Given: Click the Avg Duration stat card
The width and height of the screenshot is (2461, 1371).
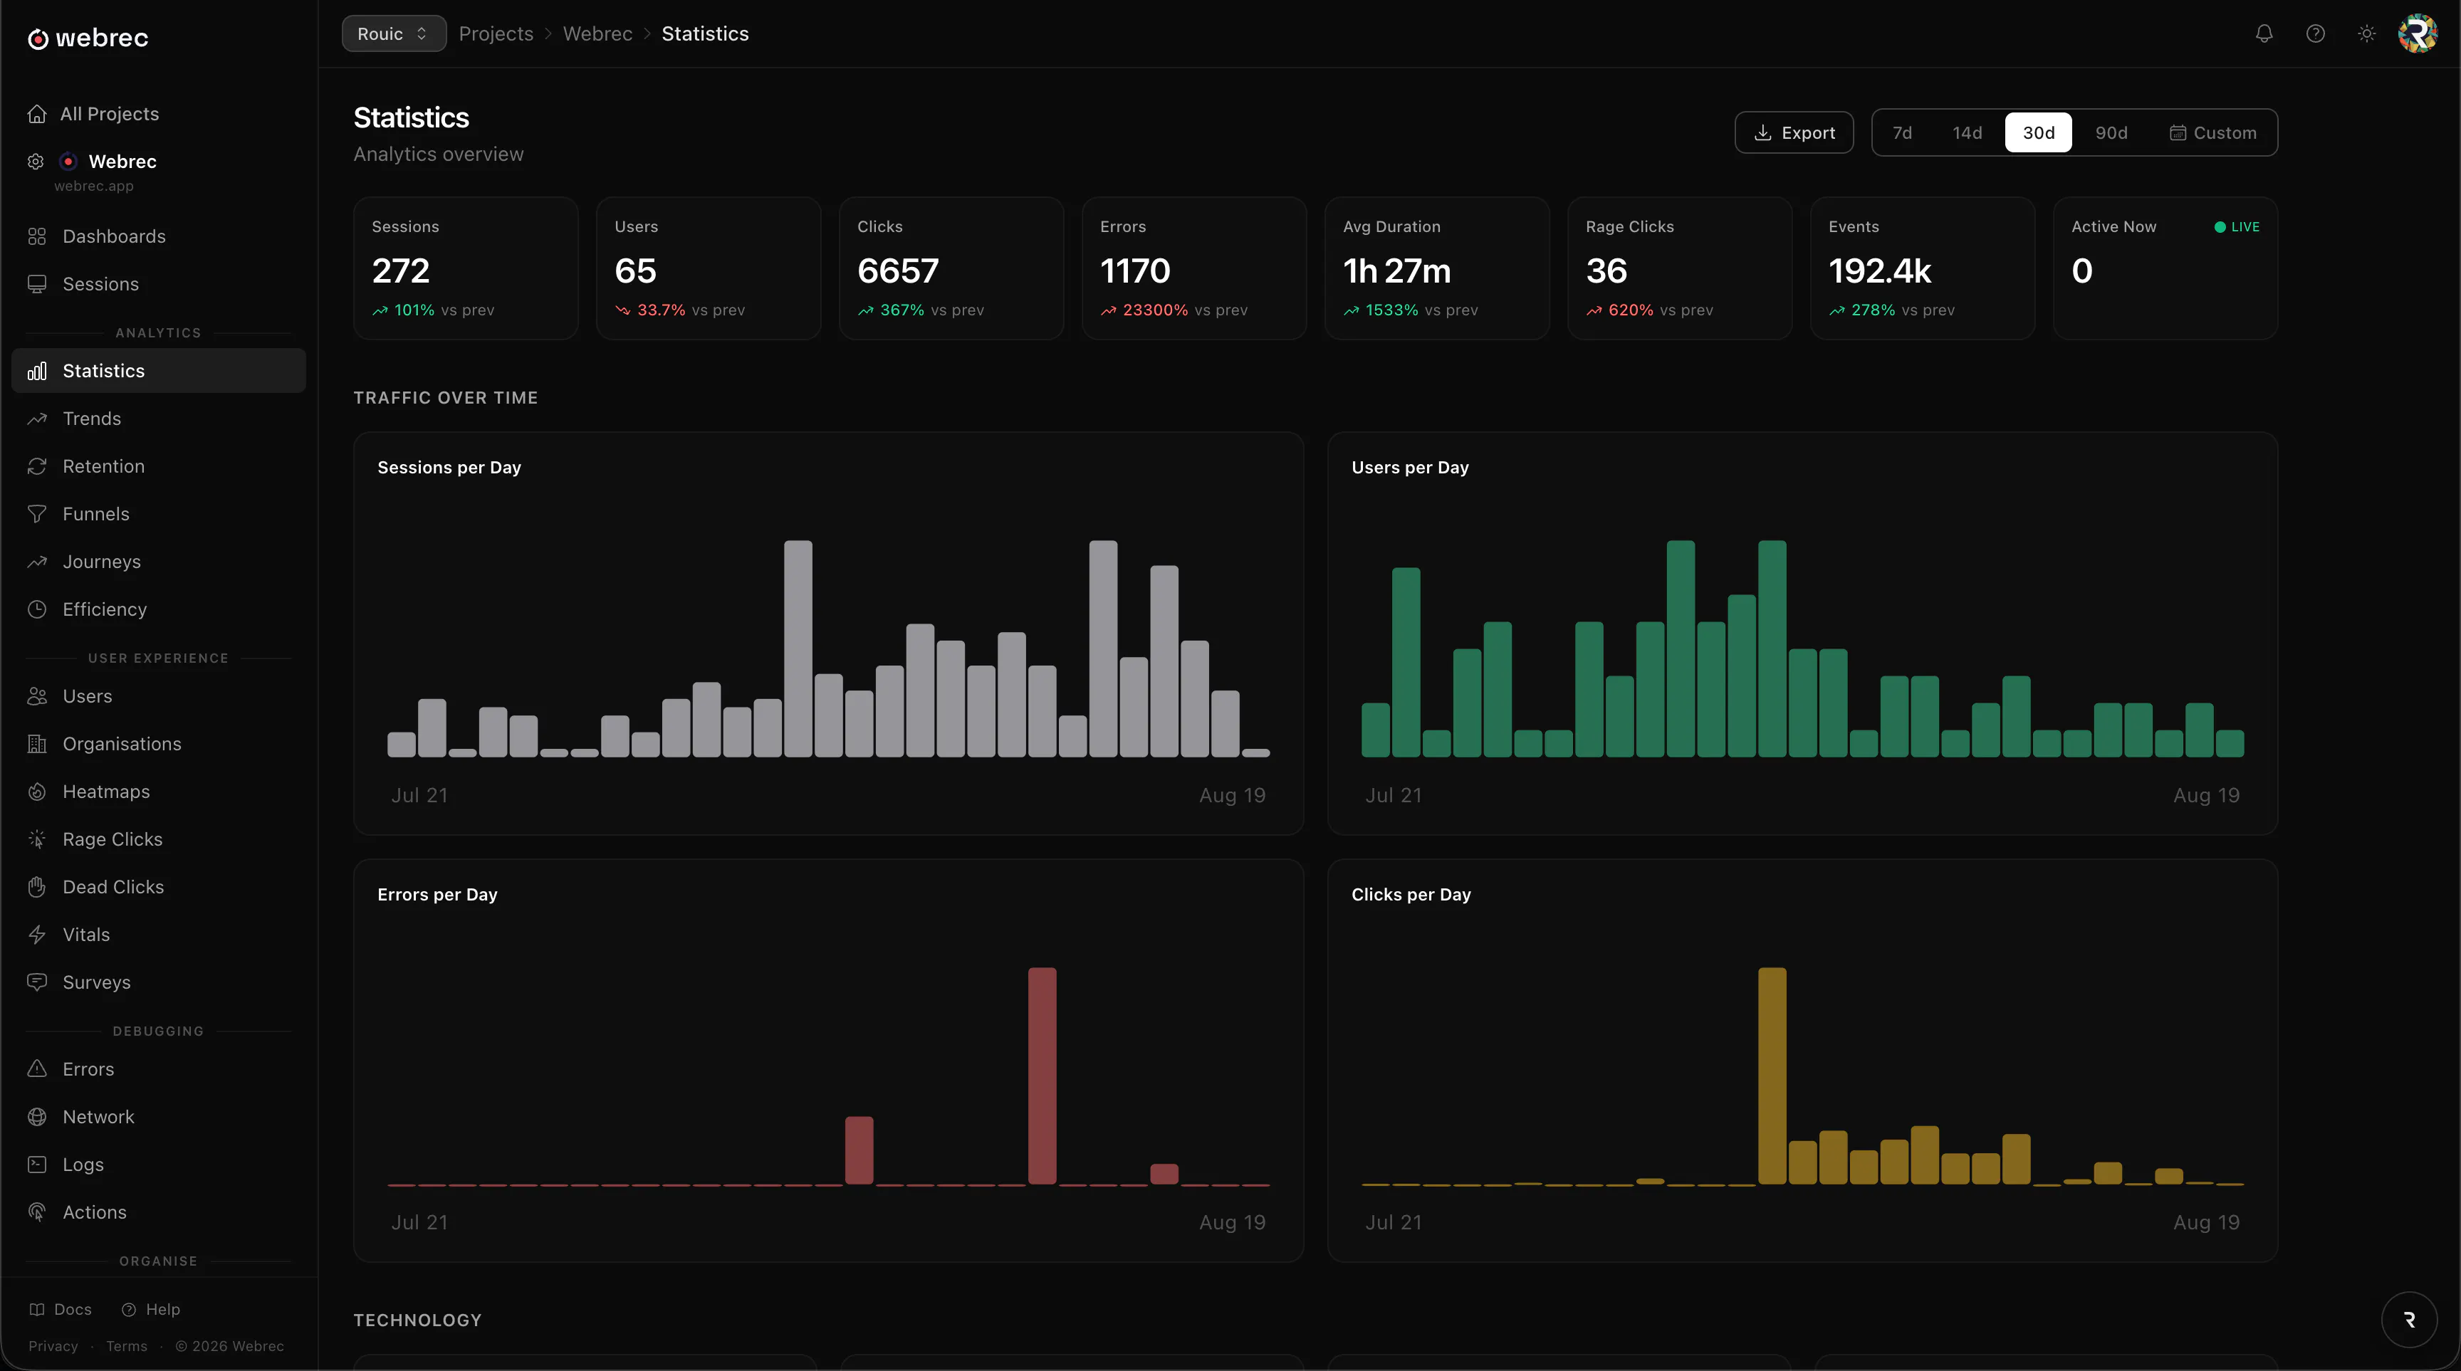Looking at the screenshot, I should pos(1437,268).
